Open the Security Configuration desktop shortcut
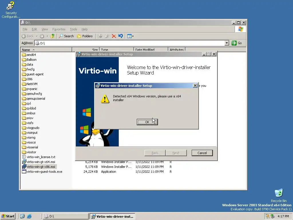293x220 pixels. coord(11,10)
